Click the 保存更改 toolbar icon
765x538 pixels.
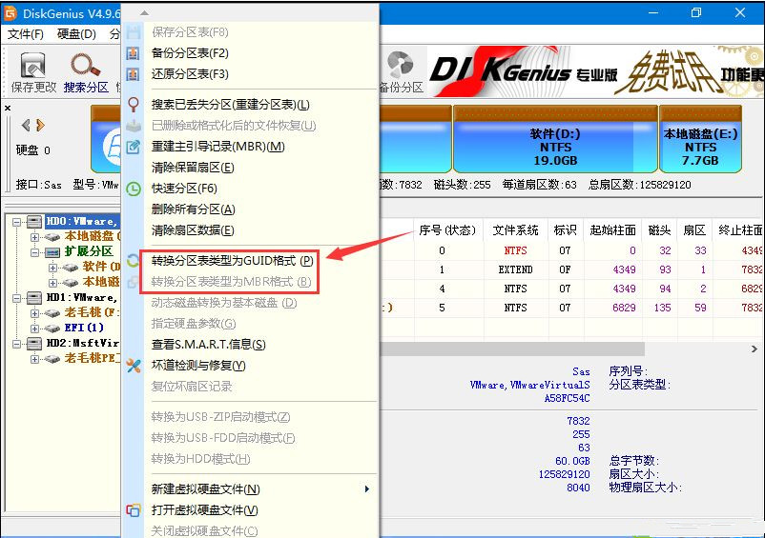[x=33, y=66]
